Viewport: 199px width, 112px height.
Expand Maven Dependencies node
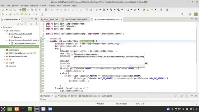pyautogui.click(x=4, y=56)
